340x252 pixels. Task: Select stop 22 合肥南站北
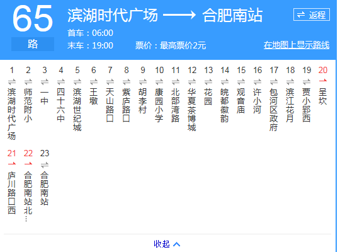click(28, 197)
